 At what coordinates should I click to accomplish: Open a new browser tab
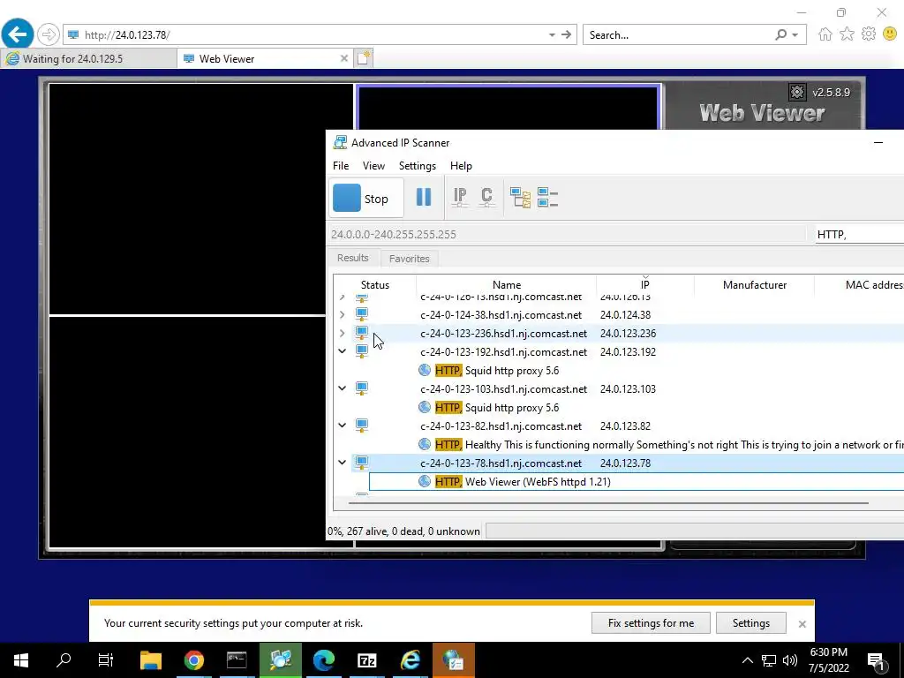pos(364,58)
